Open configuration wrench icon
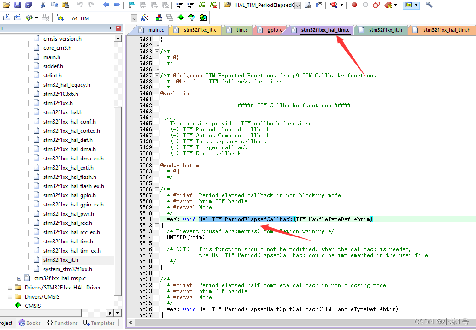This screenshot has width=476, height=330. coord(429,5)
